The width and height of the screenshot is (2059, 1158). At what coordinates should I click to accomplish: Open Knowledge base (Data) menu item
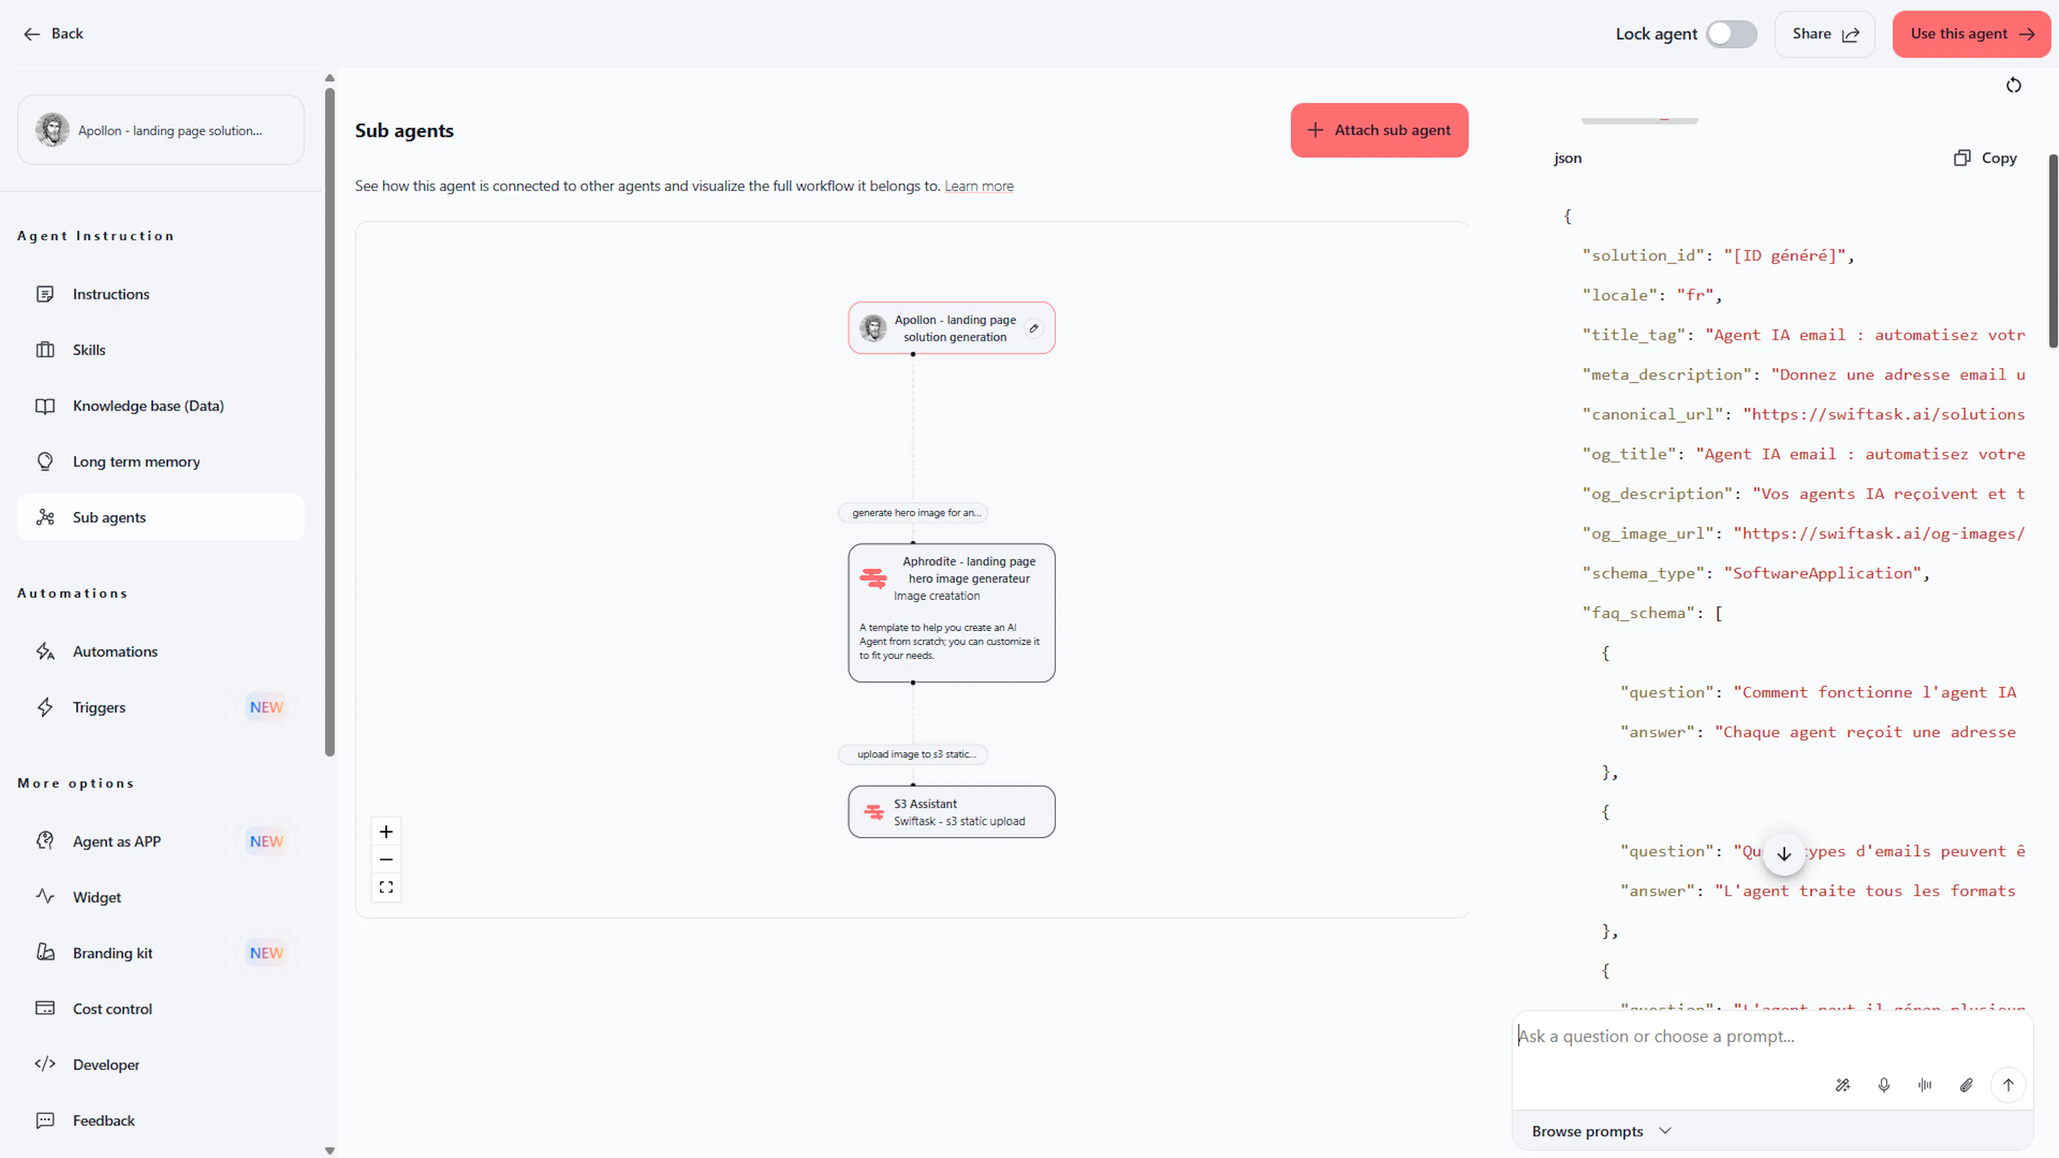click(148, 406)
